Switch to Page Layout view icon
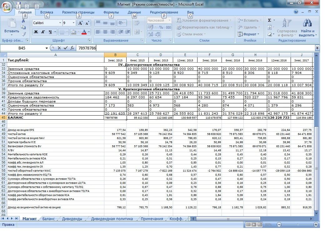 point(254,225)
